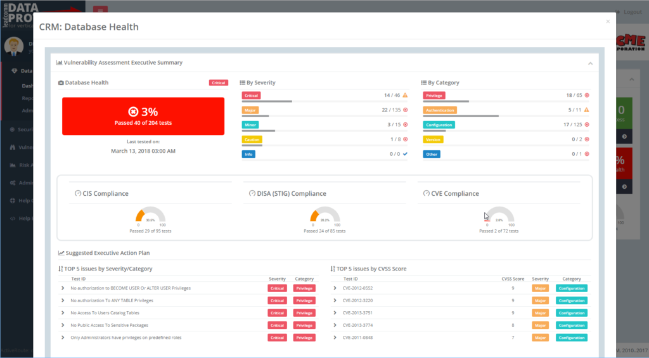The image size is (649, 358).
Task: Click the Authentication category warning icon
Action: point(587,110)
